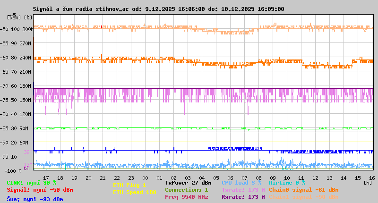Click the 21 hour mark on time axis
The height and width of the screenshot is (203, 378).
pyautogui.click(x=103, y=178)
